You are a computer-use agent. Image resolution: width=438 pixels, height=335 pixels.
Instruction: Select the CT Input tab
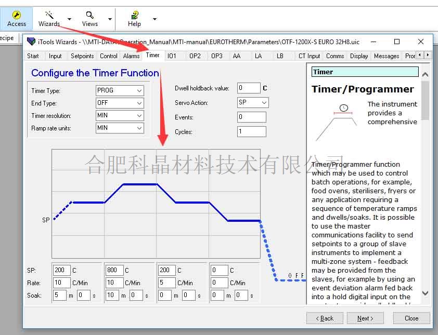[x=309, y=56]
